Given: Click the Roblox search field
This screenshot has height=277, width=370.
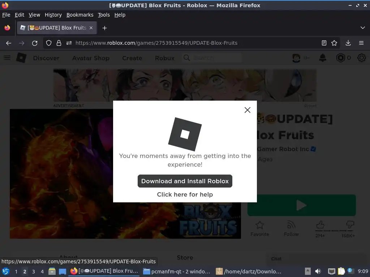Looking at the screenshot, I should [212, 58].
